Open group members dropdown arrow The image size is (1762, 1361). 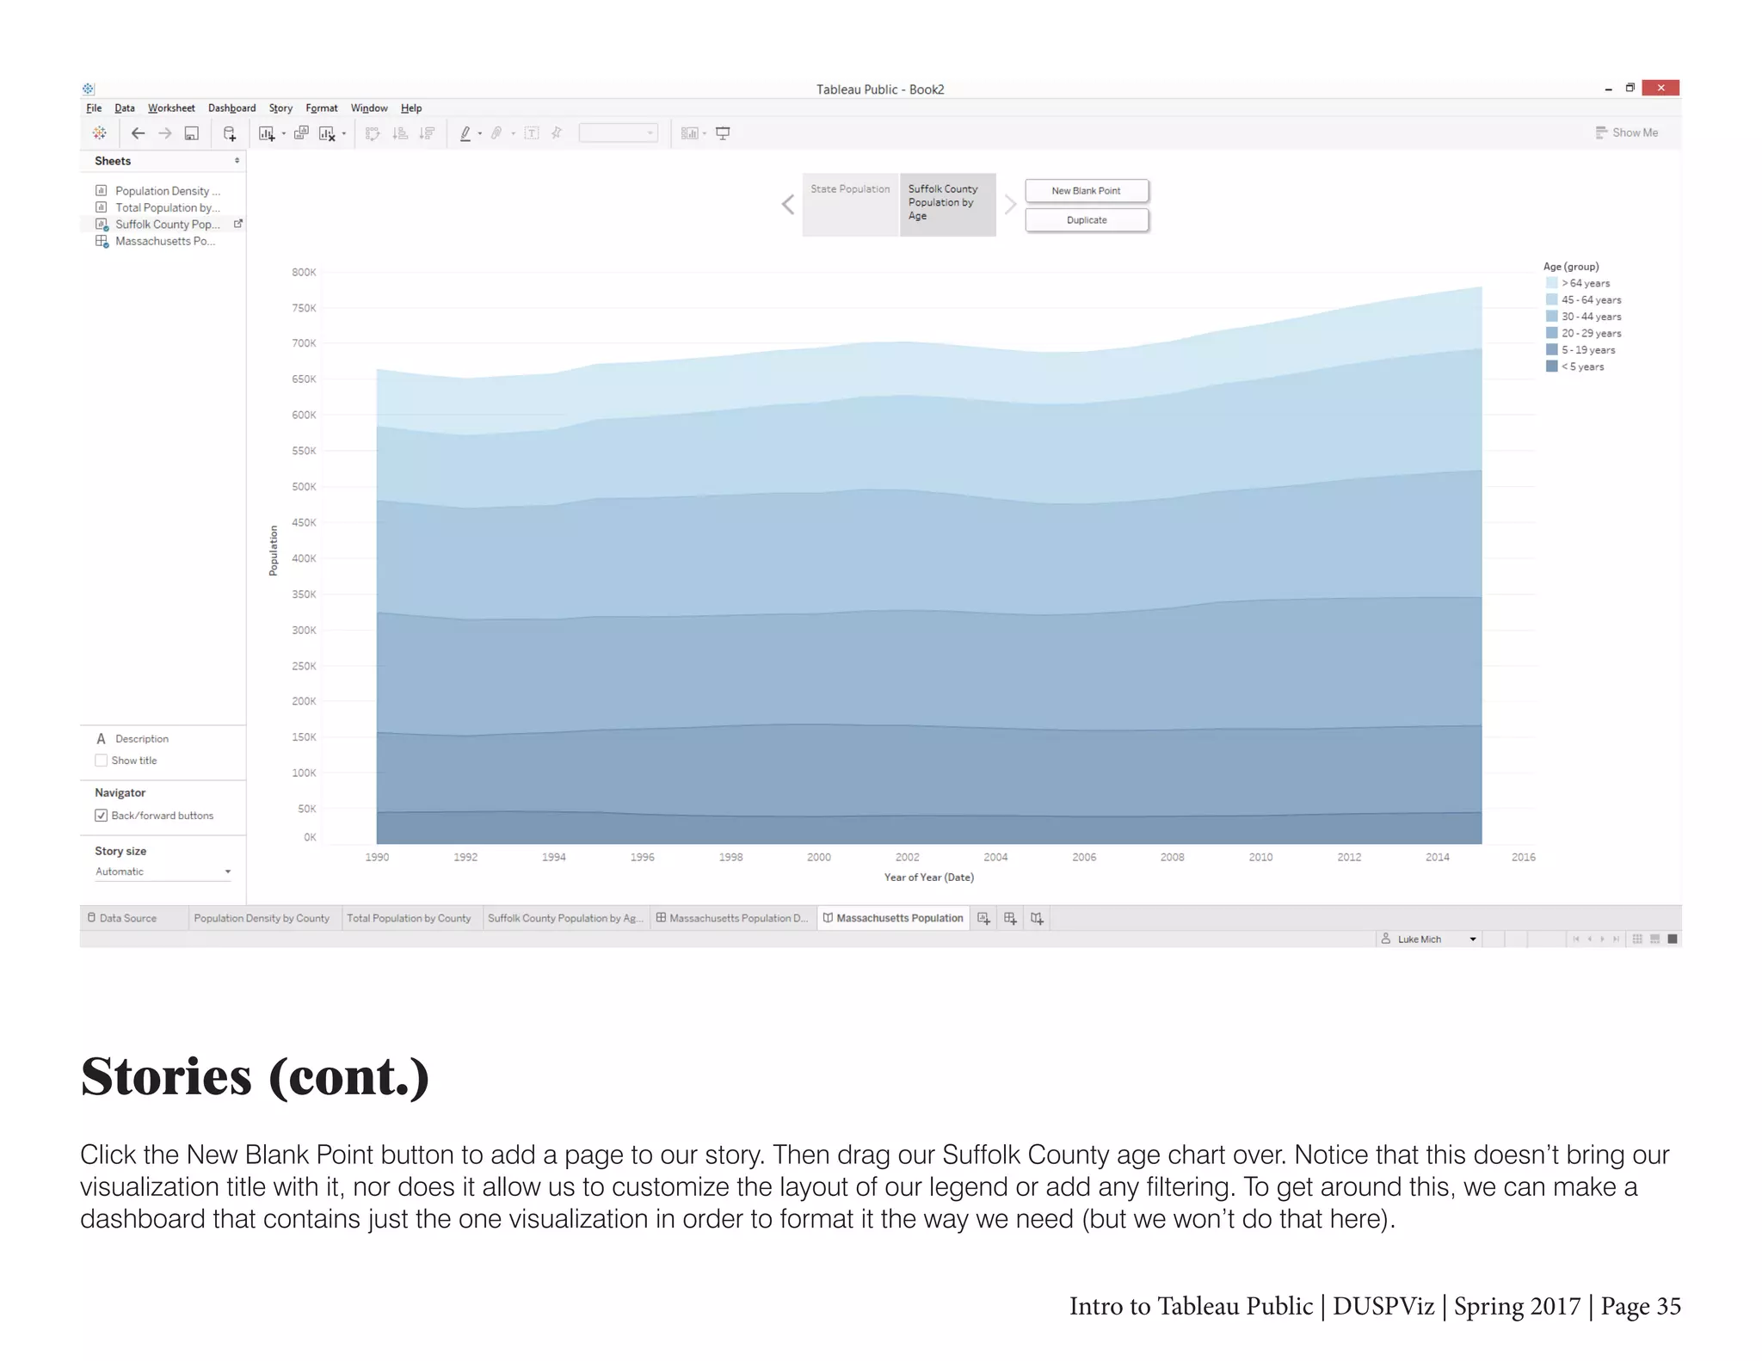[514, 134]
